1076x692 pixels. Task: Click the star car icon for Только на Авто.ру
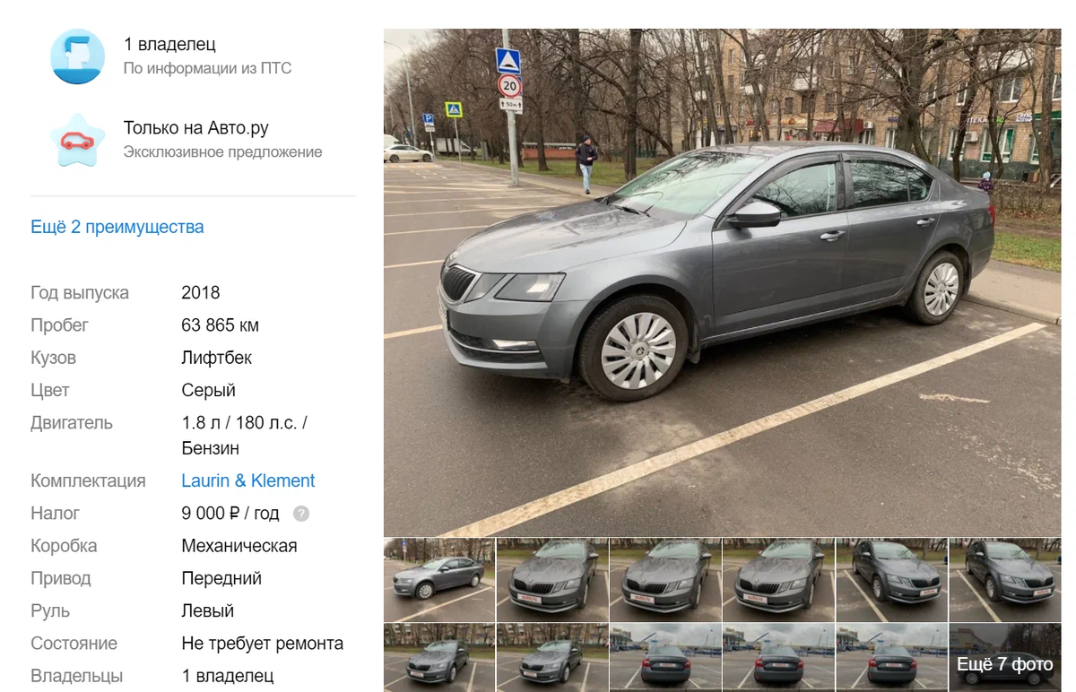(x=78, y=140)
